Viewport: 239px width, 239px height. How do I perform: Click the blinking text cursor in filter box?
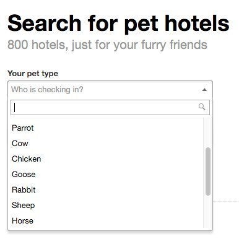pos(14,107)
